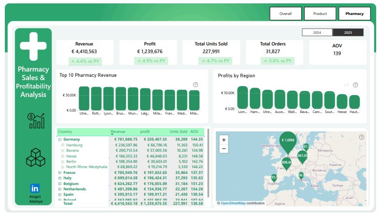Click the white medical cross logo
Image resolution: width=381 pixels, height=214 pixels.
[x=33, y=46]
